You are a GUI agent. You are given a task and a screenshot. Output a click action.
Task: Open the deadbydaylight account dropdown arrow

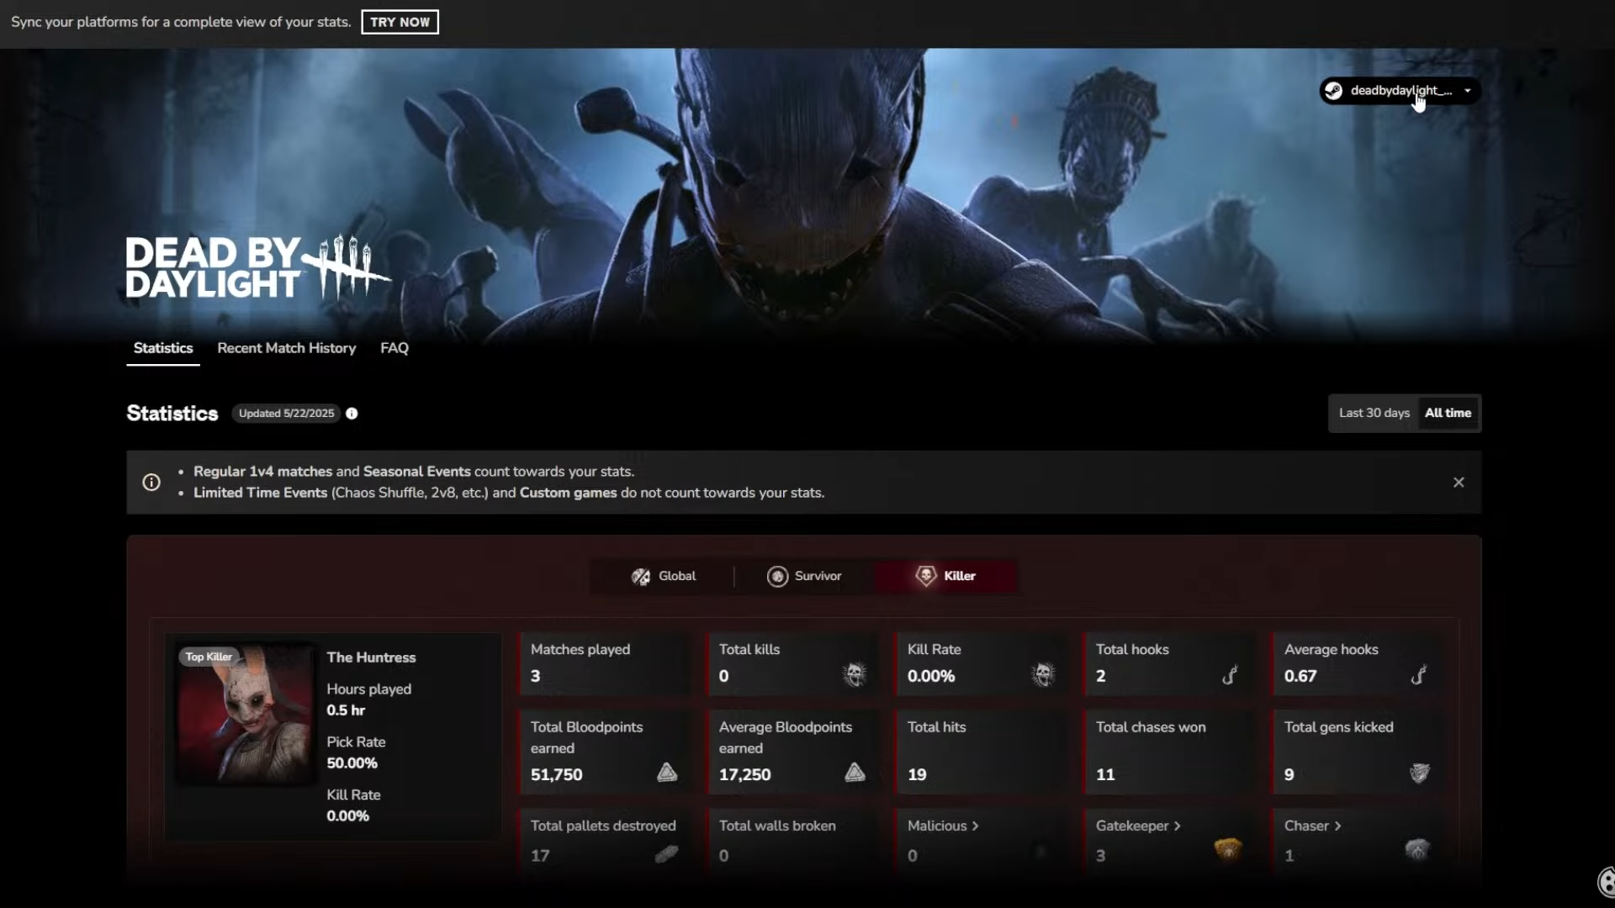coord(1468,91)
